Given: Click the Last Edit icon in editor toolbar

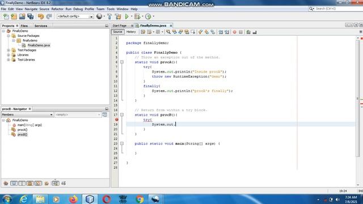Looking at the screenshot, I should pos(143,32).
